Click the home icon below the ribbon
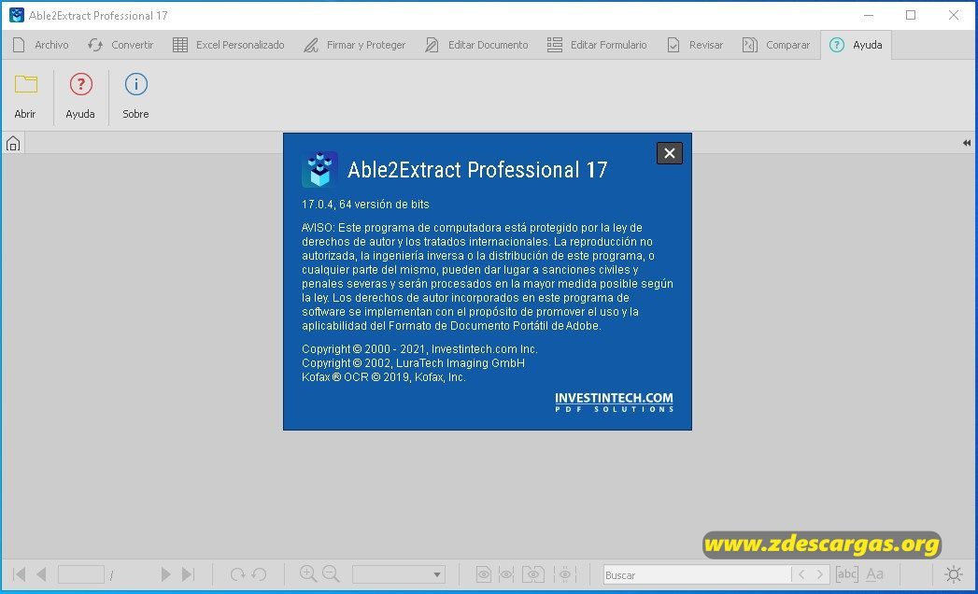Viewport: 978px width, 594px height. click(x=13, y=144)
